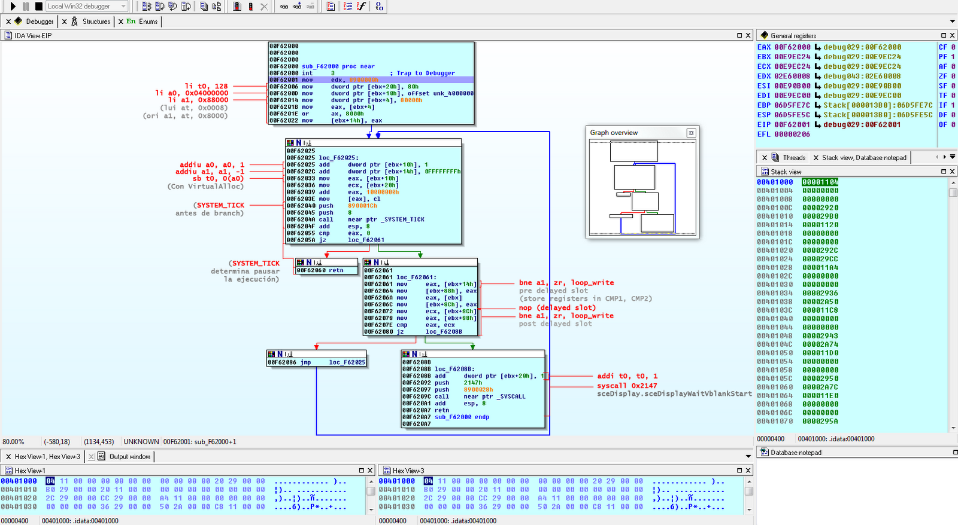Start the process with the play button
Image resolution: width=958 pixels, height=525 pixels.
[13, 7]
